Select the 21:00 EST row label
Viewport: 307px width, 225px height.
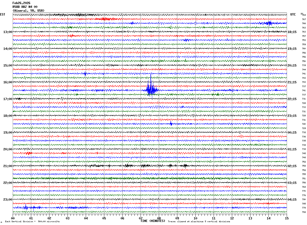[8, 166]
